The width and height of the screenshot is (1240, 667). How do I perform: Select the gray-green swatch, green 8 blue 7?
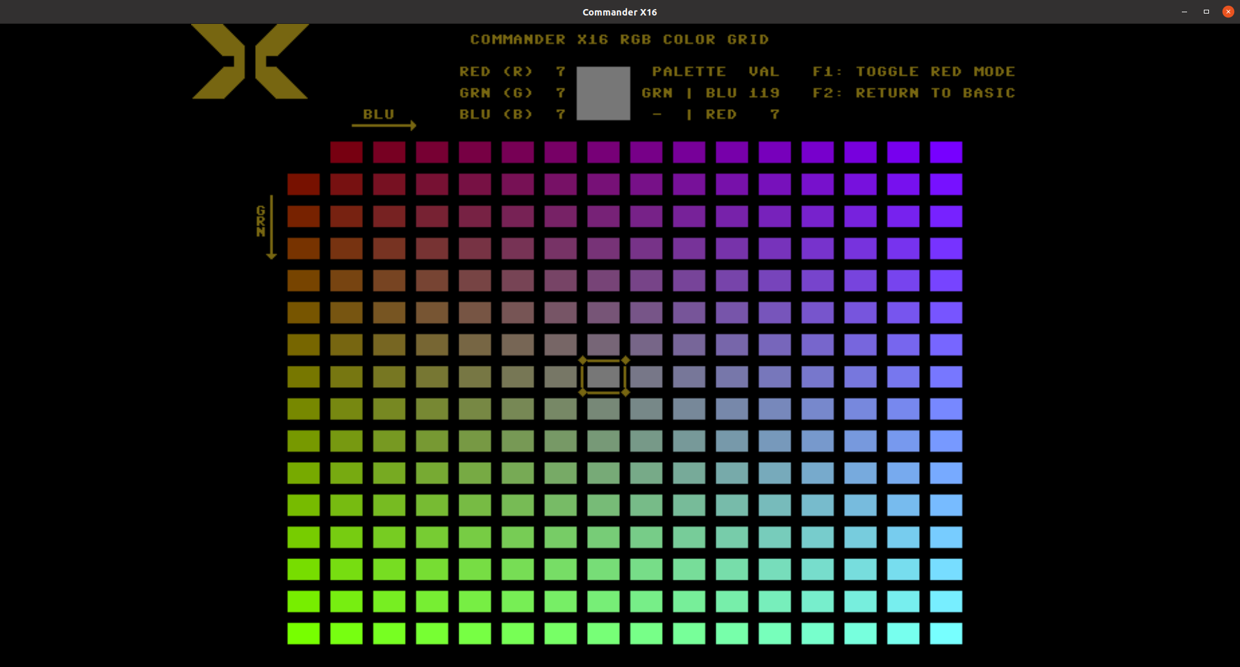click(603, 409)
